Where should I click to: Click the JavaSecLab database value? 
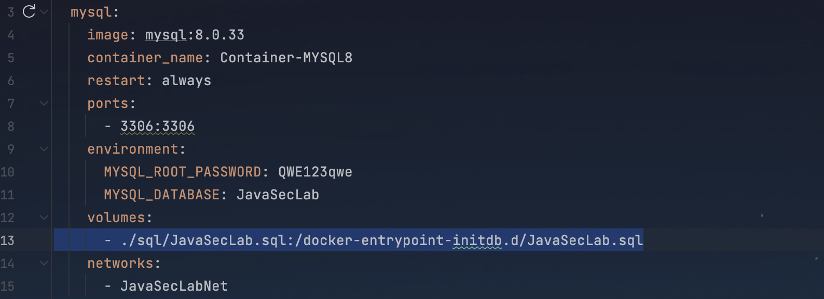click(x=278, y=195)
